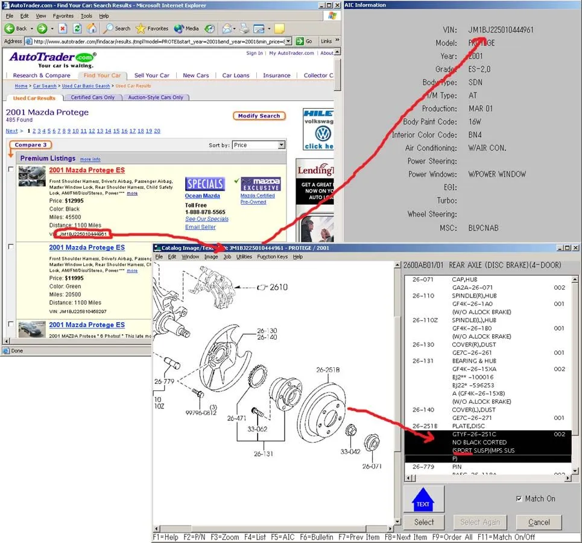Viewport: 582px width, 543px height.
Task: Open the Function Keys menu
Action: [273, 256]
